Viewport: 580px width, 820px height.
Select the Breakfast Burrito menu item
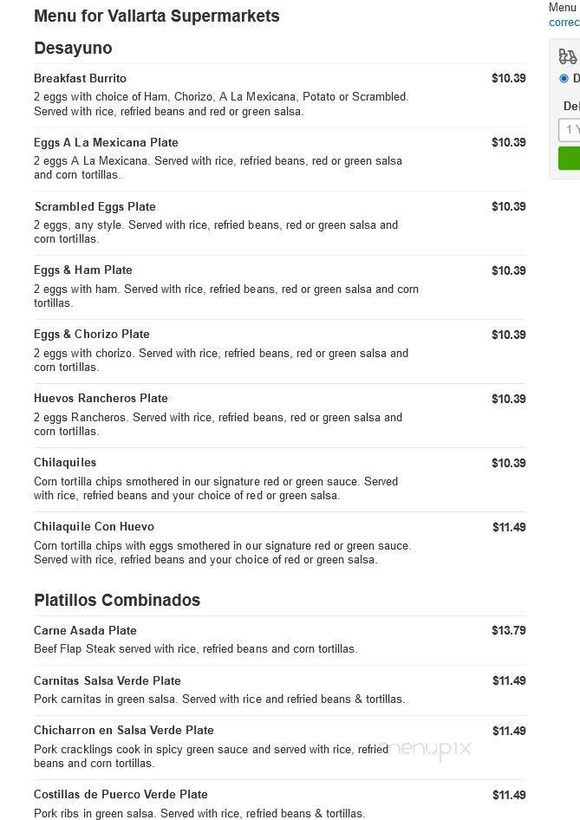[80, 78]
